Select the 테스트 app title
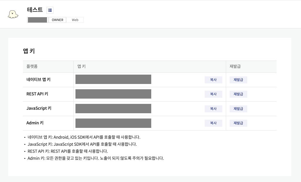This screenshot has height=182, width=301. pyautogui.click(x=35, y=10)
